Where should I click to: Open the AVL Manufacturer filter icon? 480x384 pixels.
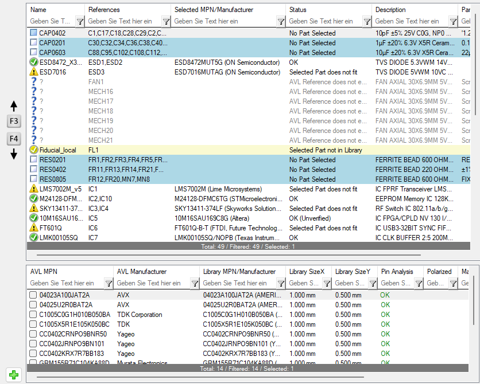tap(195, 284)
